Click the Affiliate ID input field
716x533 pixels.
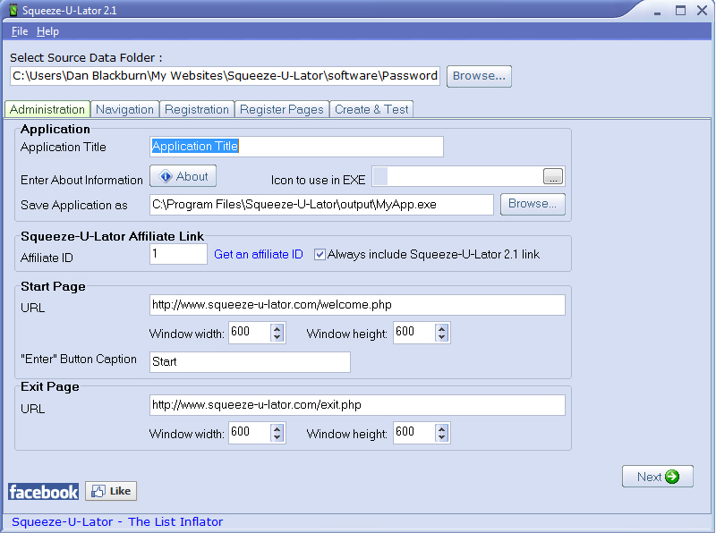(x=178, y=254)
